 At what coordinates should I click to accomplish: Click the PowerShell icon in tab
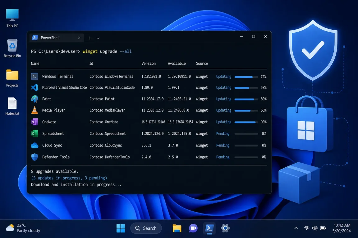(x=35, y=37)
